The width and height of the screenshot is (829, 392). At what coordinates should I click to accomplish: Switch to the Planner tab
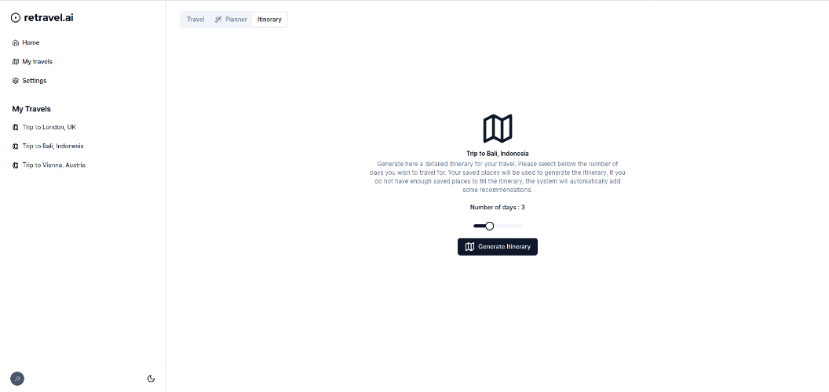pos(231,20)
